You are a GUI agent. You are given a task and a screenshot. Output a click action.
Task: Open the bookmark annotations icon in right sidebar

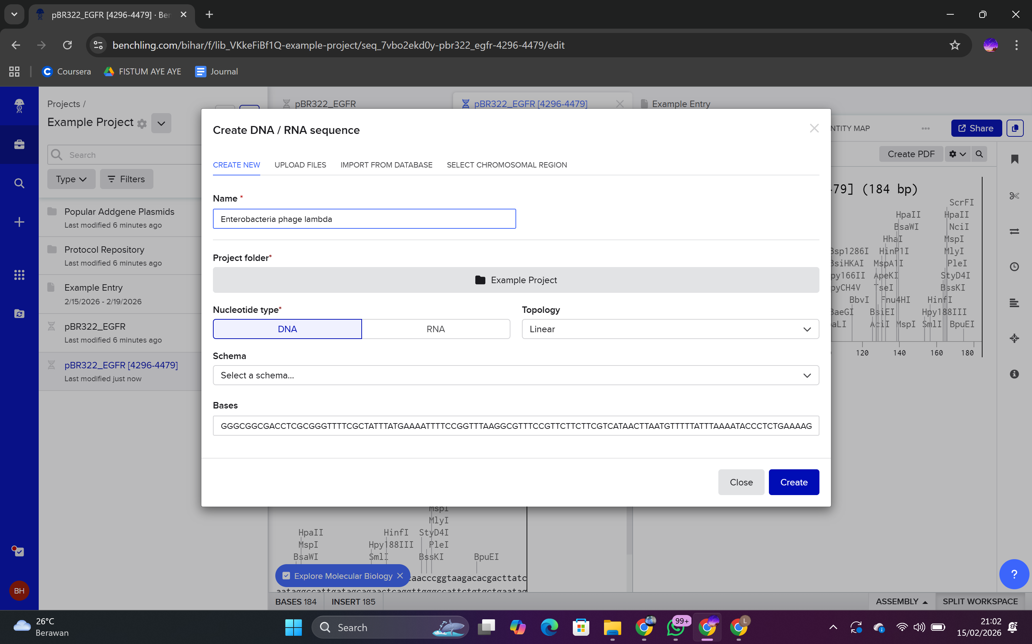[x=1014, y=159]
